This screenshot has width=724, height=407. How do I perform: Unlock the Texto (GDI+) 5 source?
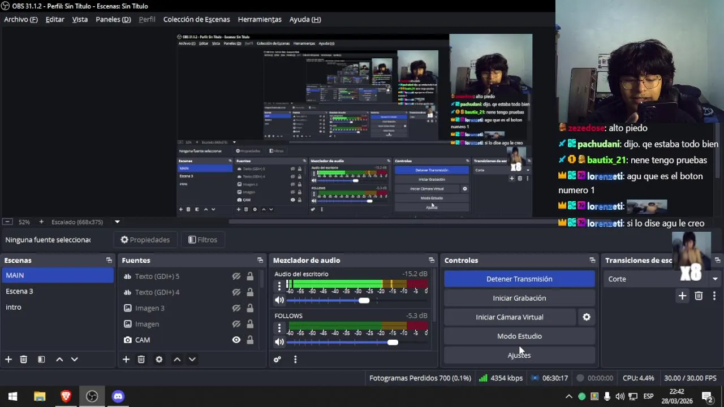click(x=250, y=276)
